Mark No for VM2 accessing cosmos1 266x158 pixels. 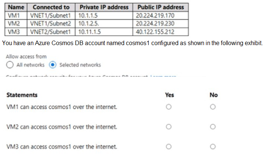pyautogui.click(x=213, y=127)
